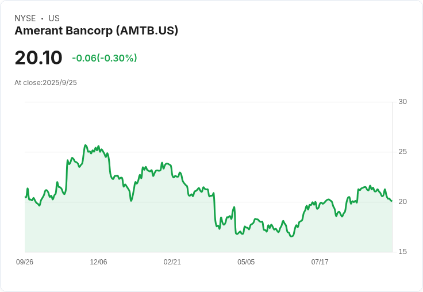Select the -0.06(-0.30%) price change text
This screenshot has width=423, height=292.
coord(104,58)
